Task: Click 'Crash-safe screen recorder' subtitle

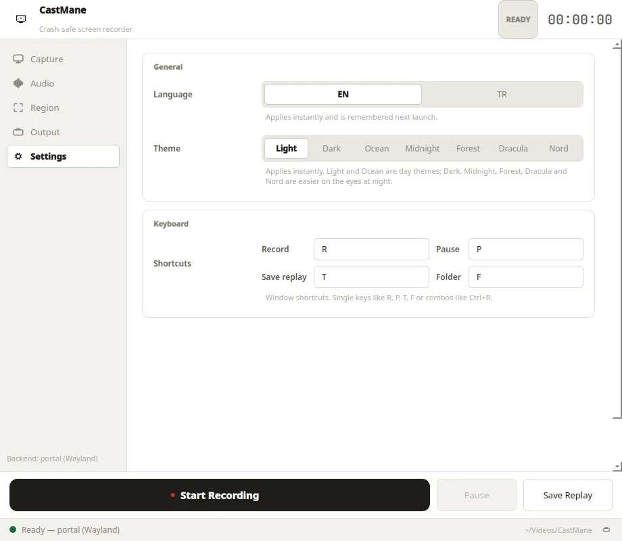Action: (86, 29)
